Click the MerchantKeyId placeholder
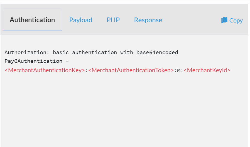The width and height of the screenshot is (250, 147). pos(207,70)
